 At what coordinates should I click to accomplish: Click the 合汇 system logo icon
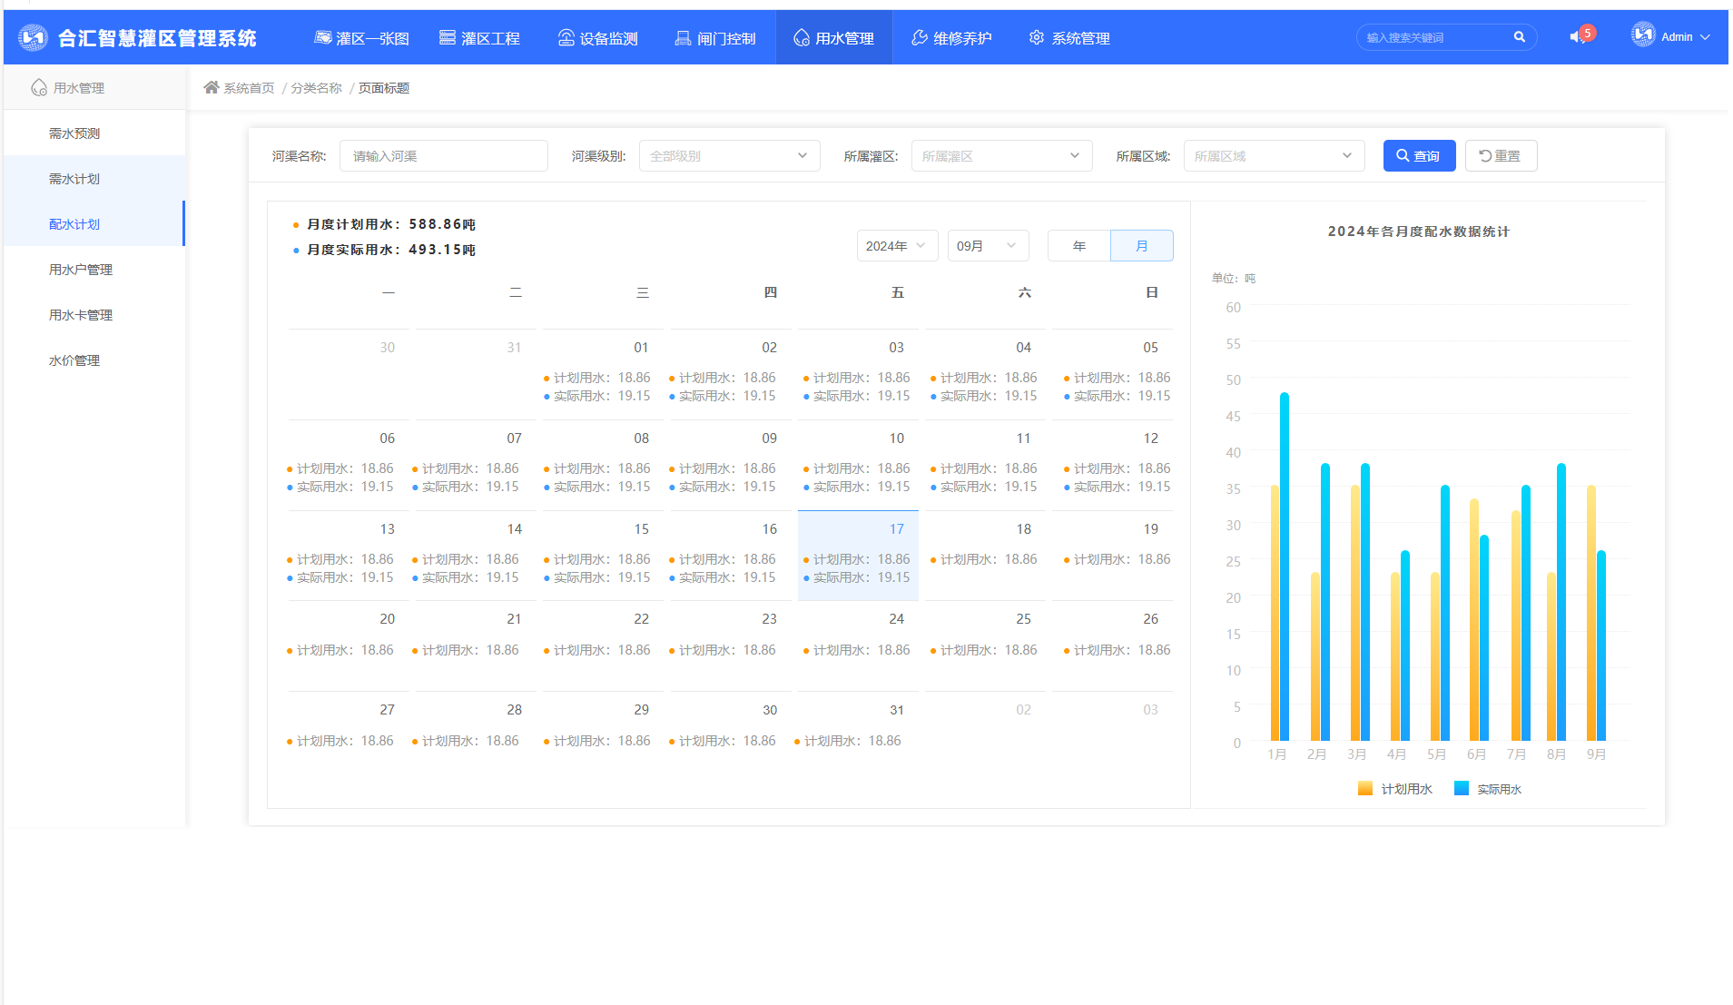click(x=33, y=38)
